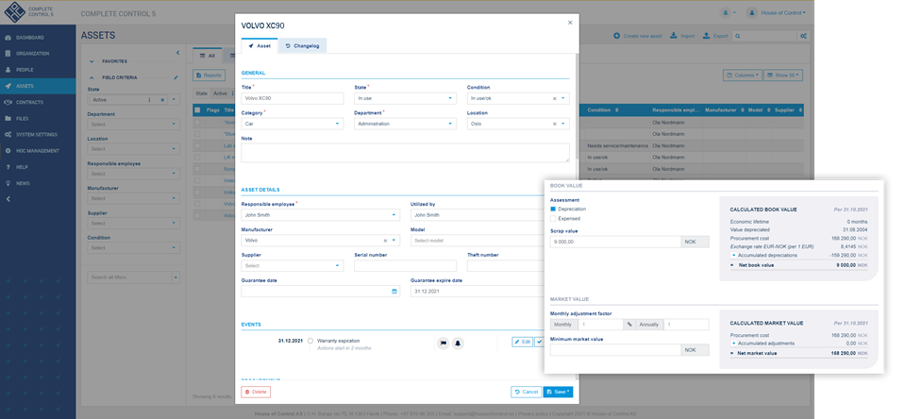The image size is (905, 419).
Task: Click into the Title field Volvo XC90
Action: click(x=293, y=99)
